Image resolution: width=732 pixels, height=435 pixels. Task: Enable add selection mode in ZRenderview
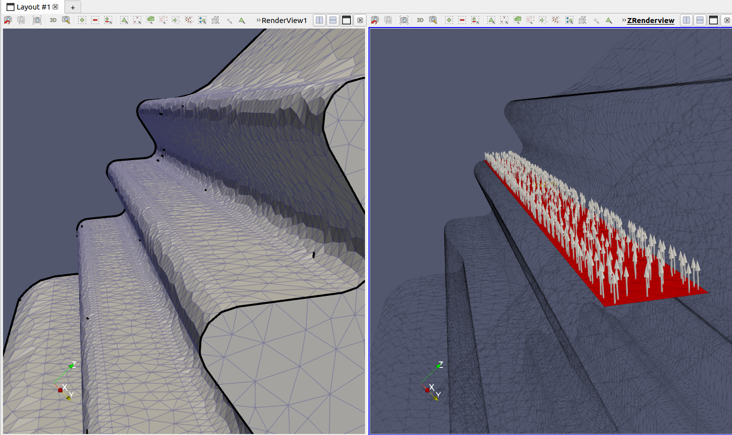pyautogui.click(x=449, y=20)
